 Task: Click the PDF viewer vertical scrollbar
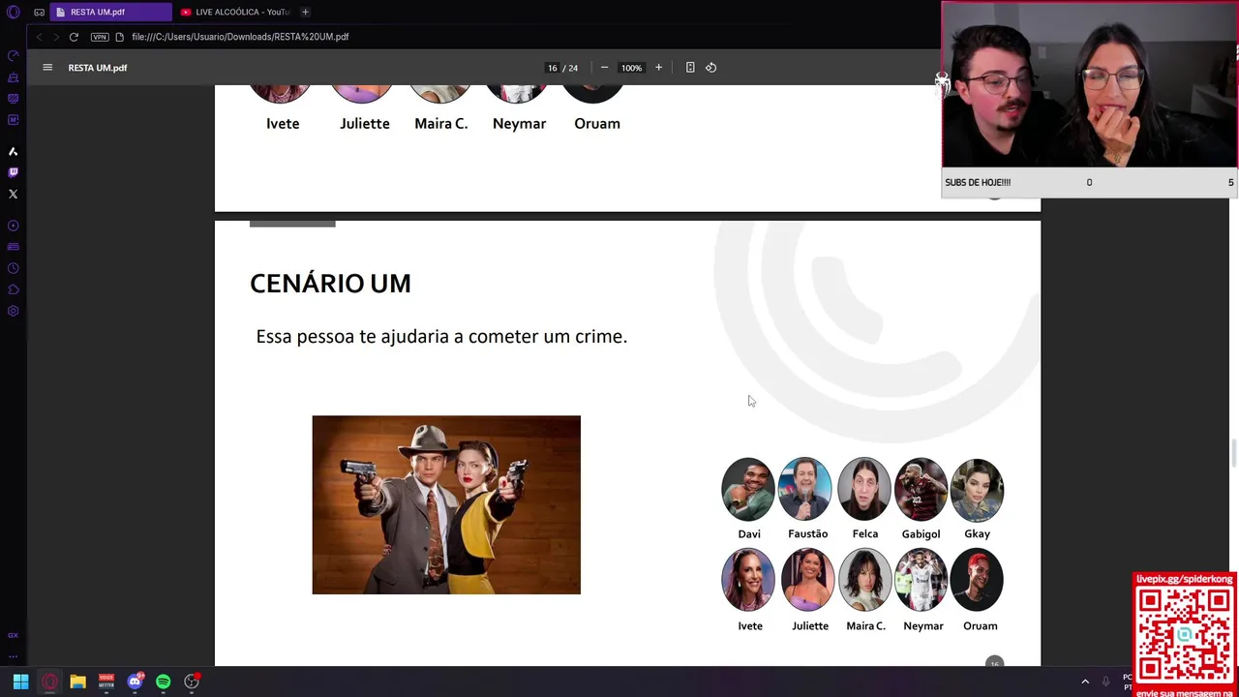[x=1233, y=453]
